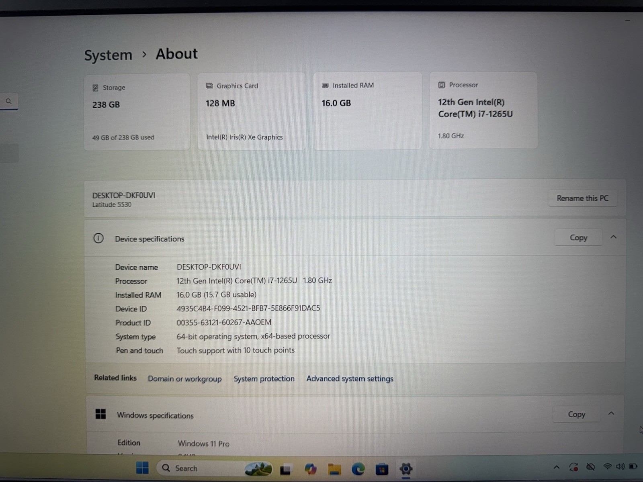The width and height of the screenshot is (643, 482).
Task: Click 'Intel(R) Iris(R) Xe Graphics' text
Action: 244,137
